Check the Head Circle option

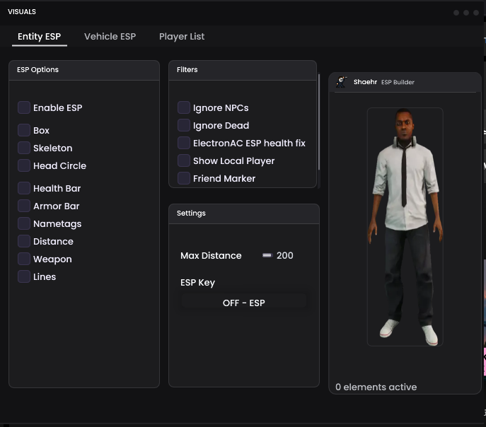tap(24, 165)
